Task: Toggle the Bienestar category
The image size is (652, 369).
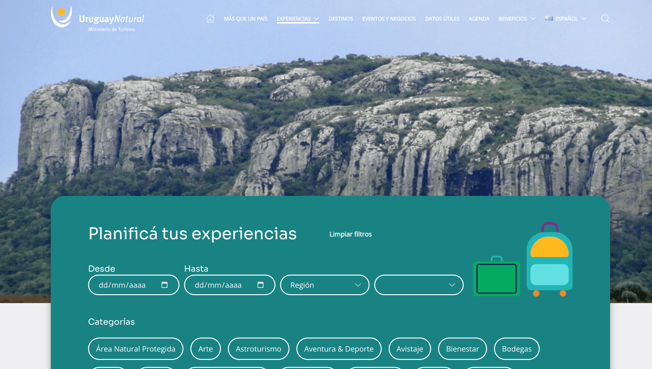Action: [x=462, y=349]
